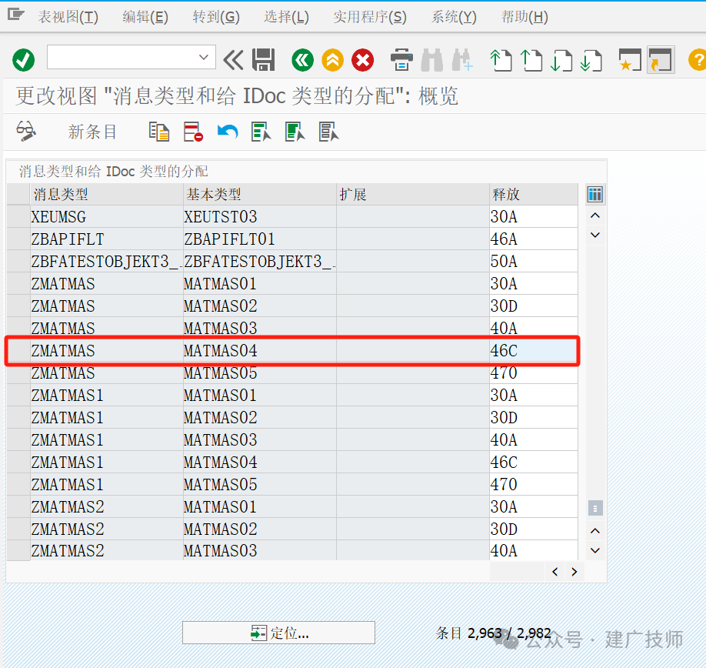Click the green Back icon
This screenshot has width=706, height=668.
(x=302, y=60)
